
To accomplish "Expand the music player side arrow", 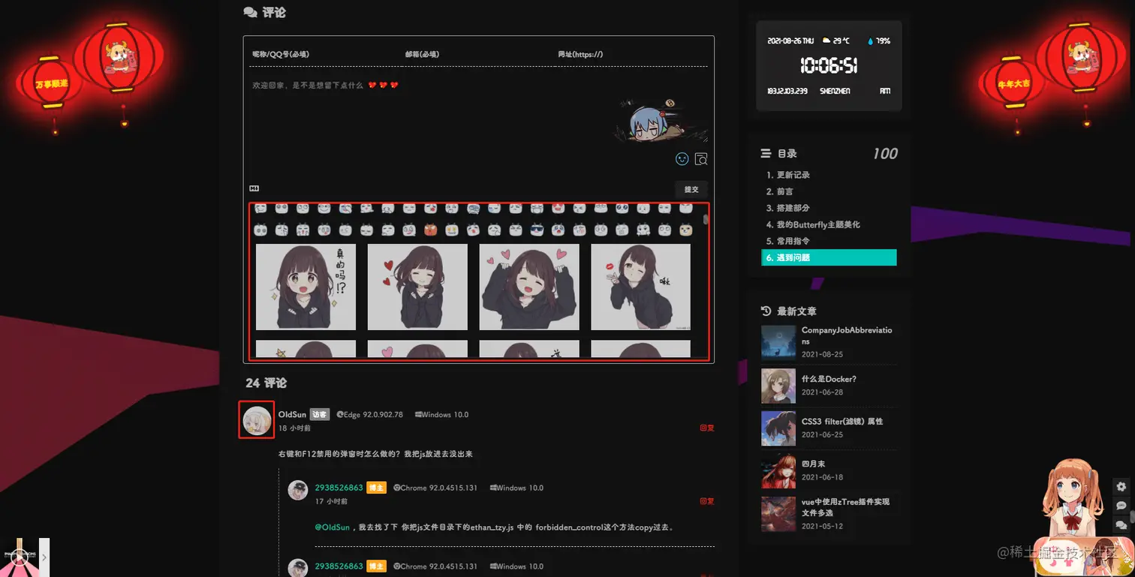I will point(44,557).
